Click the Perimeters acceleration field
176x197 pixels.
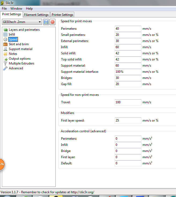click(x=128, y=139)
